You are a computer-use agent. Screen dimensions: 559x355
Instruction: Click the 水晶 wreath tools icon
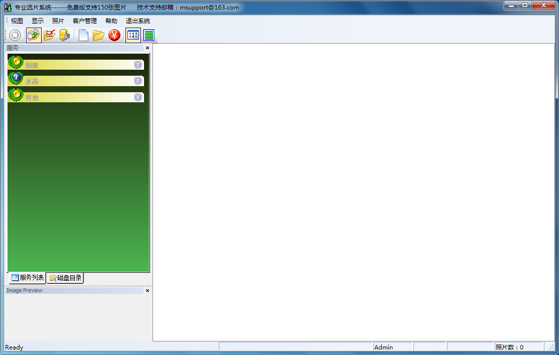click(x=16, y=78)
